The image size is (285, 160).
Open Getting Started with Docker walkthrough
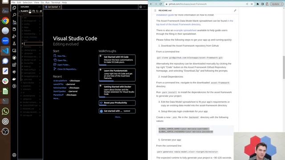(117, 91)
